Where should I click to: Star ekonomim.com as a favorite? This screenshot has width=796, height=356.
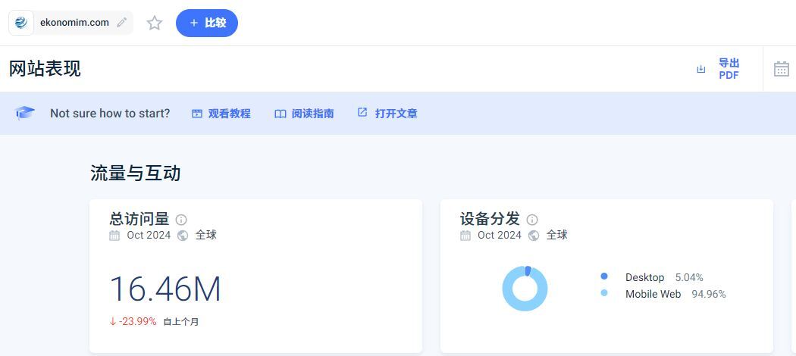pyautogui.click(x=155, y=23)
